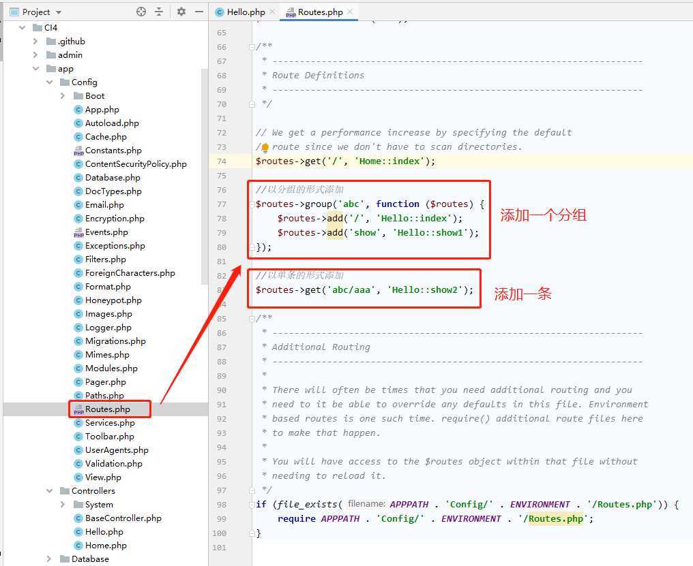The height and width of the screenshot is (566, 693).
Task: Click 'Hello::show2' in line 83
Action: (425, 290)
